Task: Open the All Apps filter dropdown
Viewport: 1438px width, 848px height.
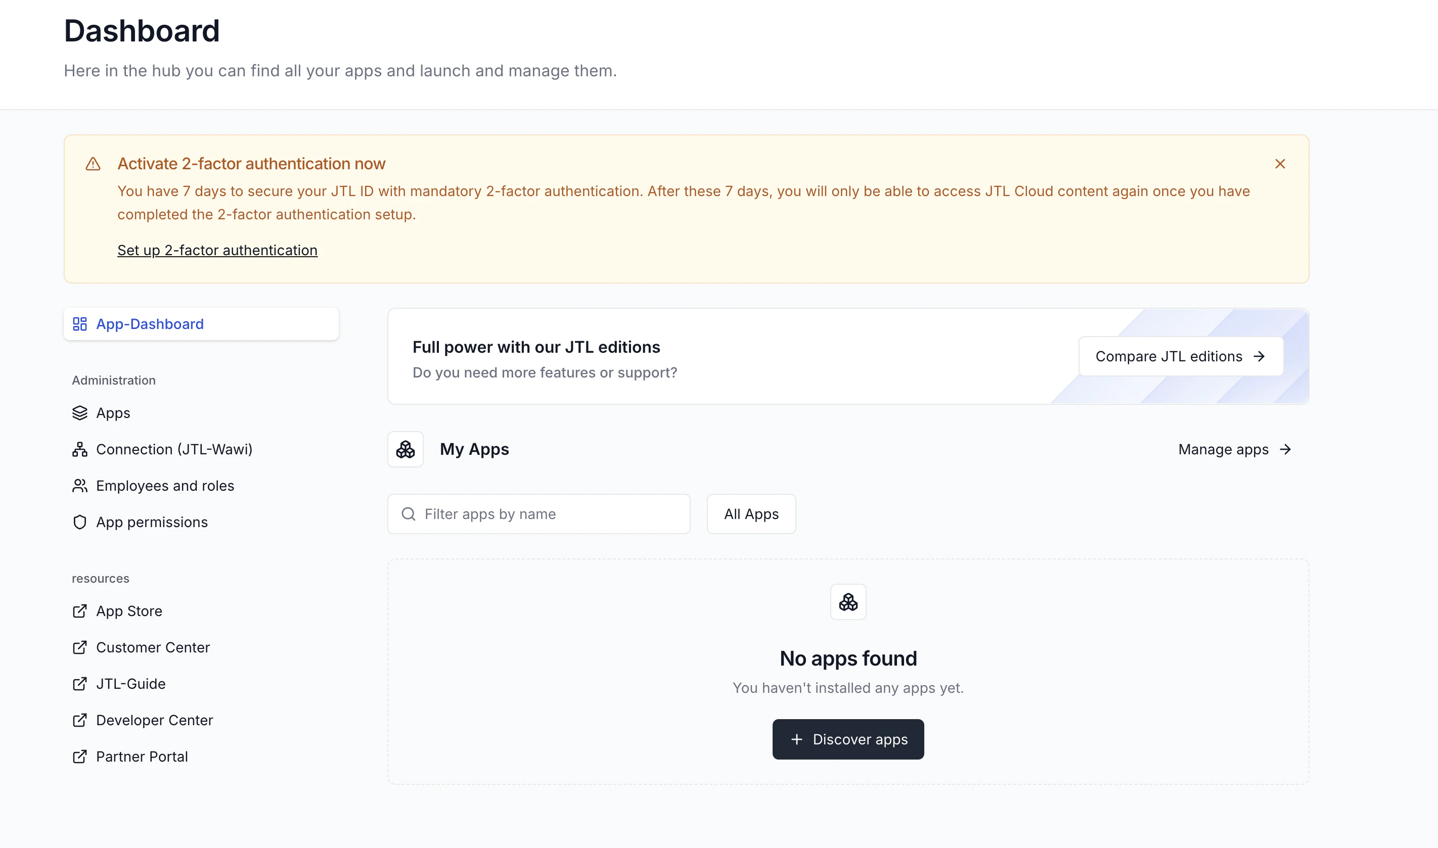Action: click(751, 514)
